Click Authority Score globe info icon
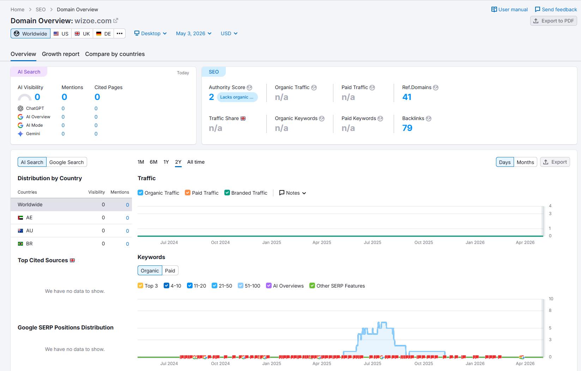Image resolution: width=581 pixels, height=371 pixels. coord(249,88)
